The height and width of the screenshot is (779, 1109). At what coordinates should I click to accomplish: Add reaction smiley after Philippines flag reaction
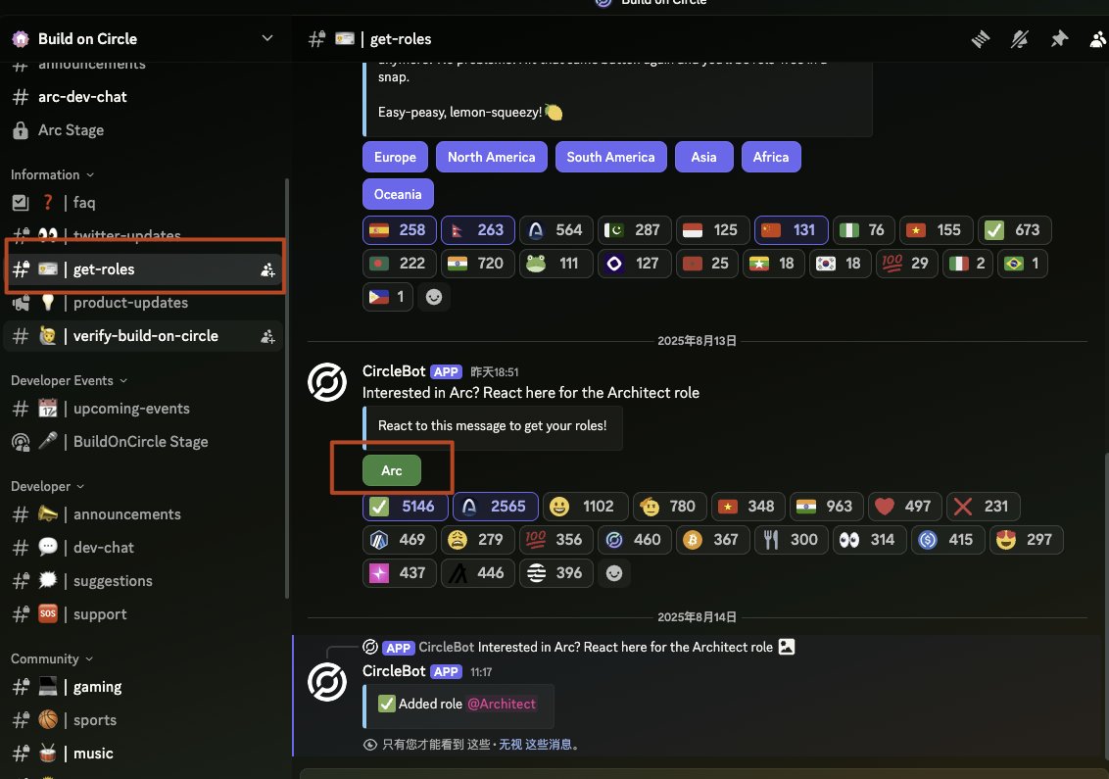coord(434,297)
